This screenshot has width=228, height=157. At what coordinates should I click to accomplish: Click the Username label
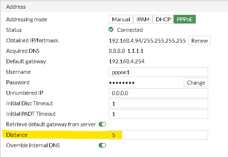point(18,72)
